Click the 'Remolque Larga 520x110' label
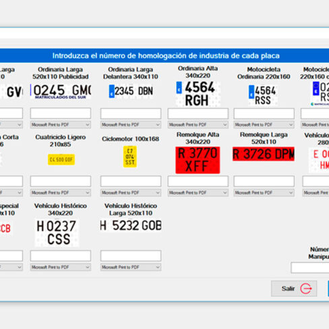This screenshot has height=329, width=329. click(264, 138)
